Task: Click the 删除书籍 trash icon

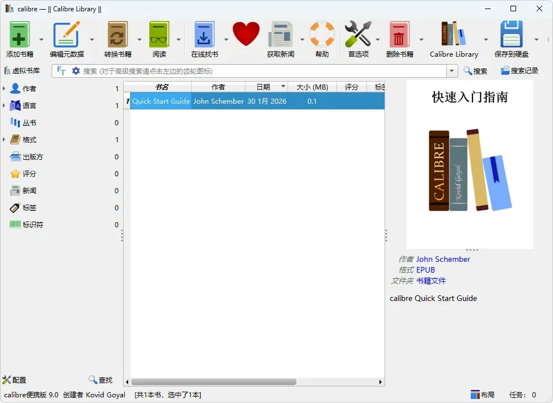Action: [x=399, y=34]
